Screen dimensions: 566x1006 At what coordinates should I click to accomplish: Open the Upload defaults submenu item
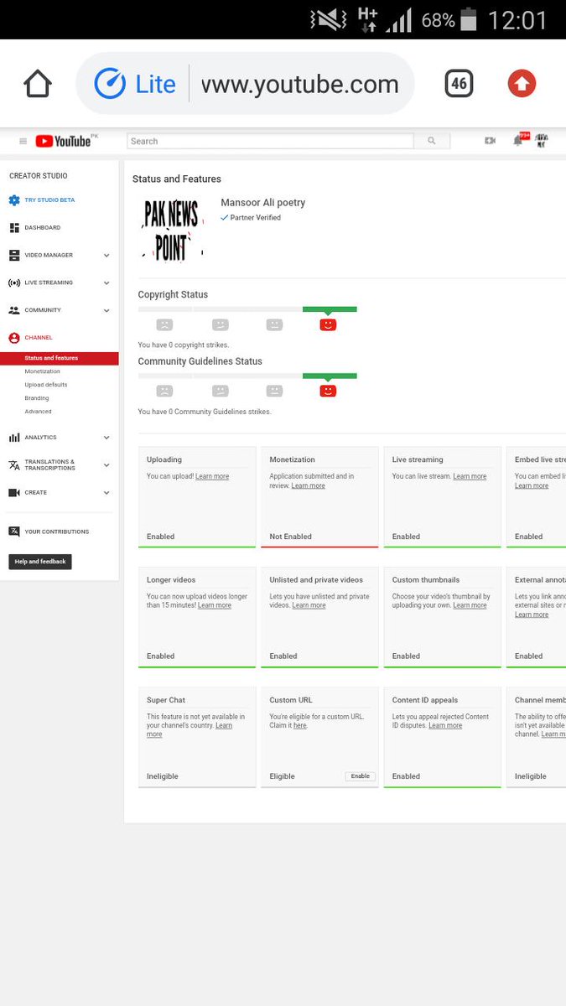click(46, 385)
